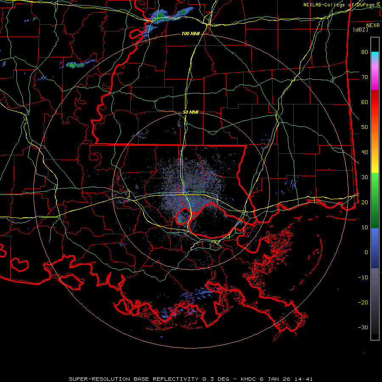Click the 50 NMI range ring label
Image resolution: width=382 pixels, height=382 pixels.
(191, 112)
